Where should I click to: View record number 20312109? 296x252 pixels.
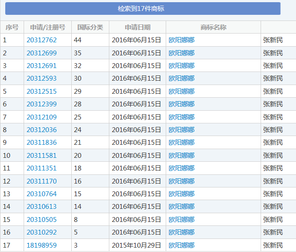[42, 117]
